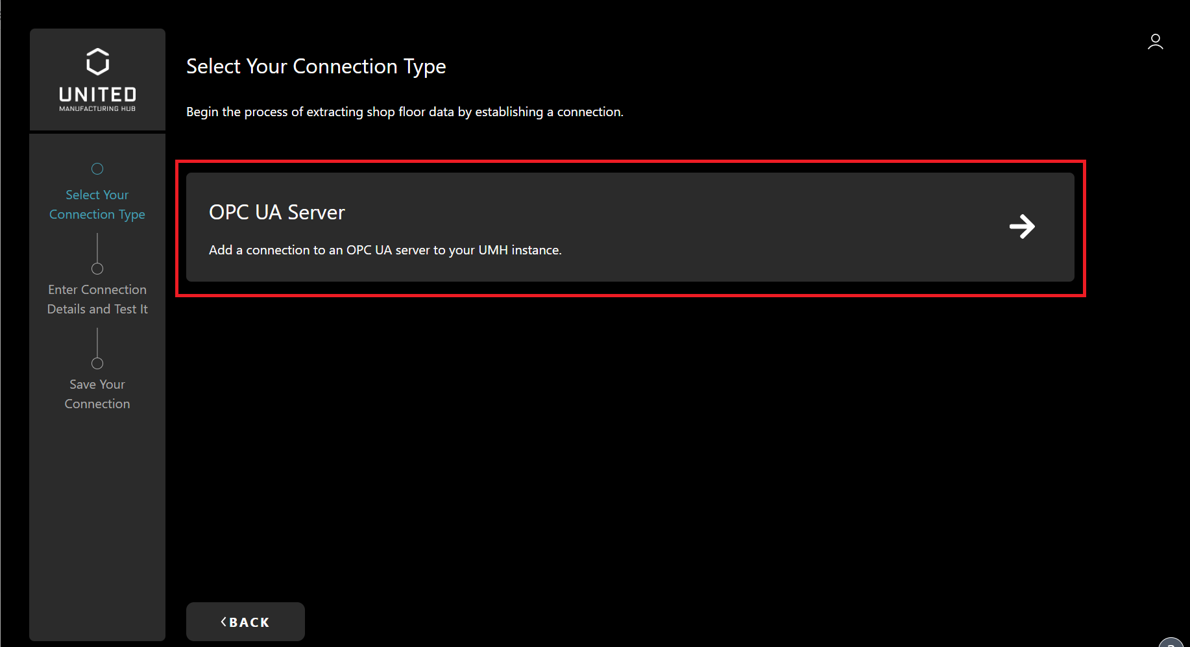1190x647 pixels.
Task: Go to the Select Your Connection Type step
Action: 97,204
